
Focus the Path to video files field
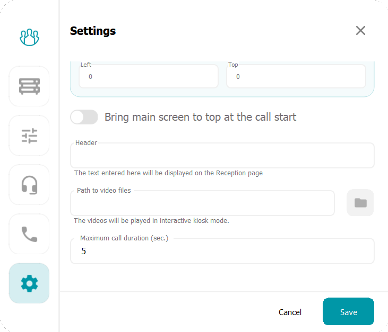[x=202, y=204]
